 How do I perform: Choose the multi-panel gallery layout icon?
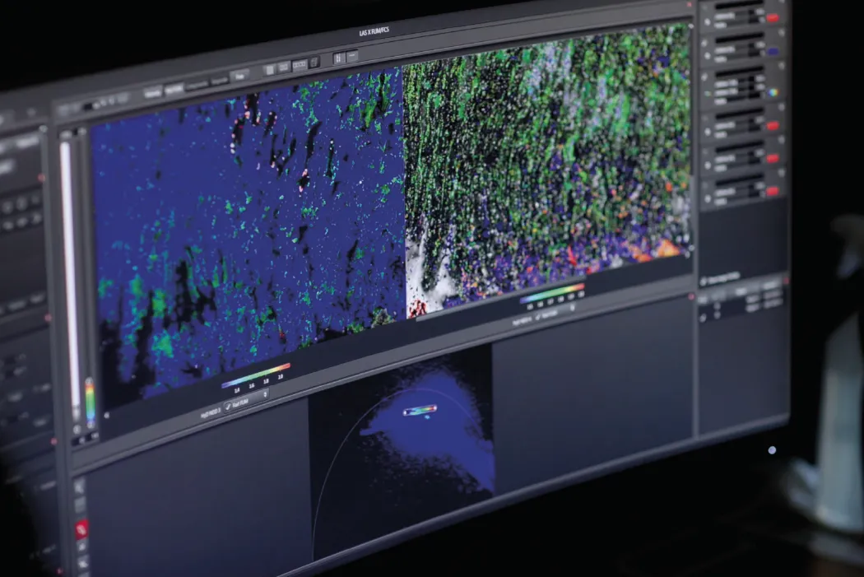pyautogui.click(x=299, y=64)
